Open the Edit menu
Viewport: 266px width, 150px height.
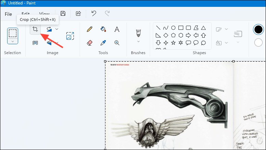point(26,13)
